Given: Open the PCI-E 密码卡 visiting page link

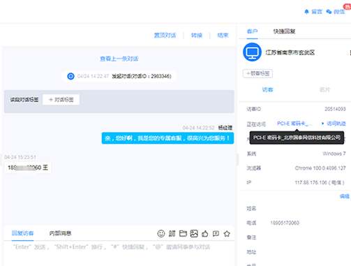Looking at the screenshot, I should pyautogui.click(x=294, y=124).
